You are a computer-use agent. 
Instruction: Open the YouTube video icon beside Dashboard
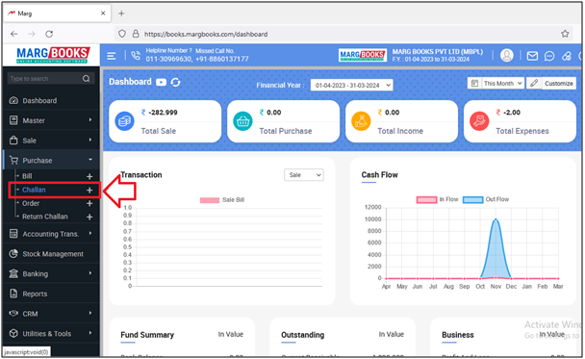point(162,82)
